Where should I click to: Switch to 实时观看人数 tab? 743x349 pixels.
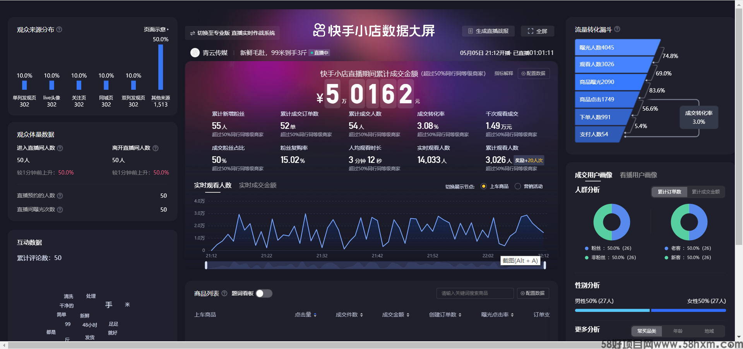click(x=213, y=185)
